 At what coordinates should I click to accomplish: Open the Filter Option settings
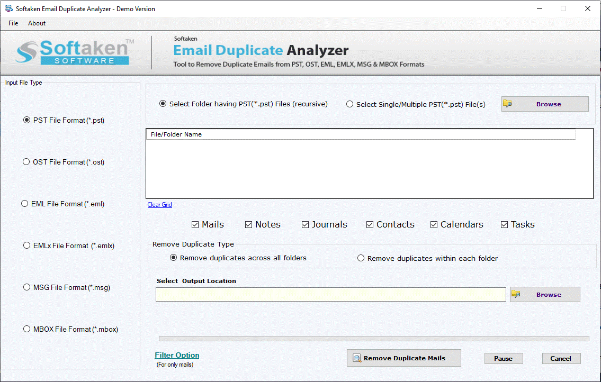click(177, 355)
